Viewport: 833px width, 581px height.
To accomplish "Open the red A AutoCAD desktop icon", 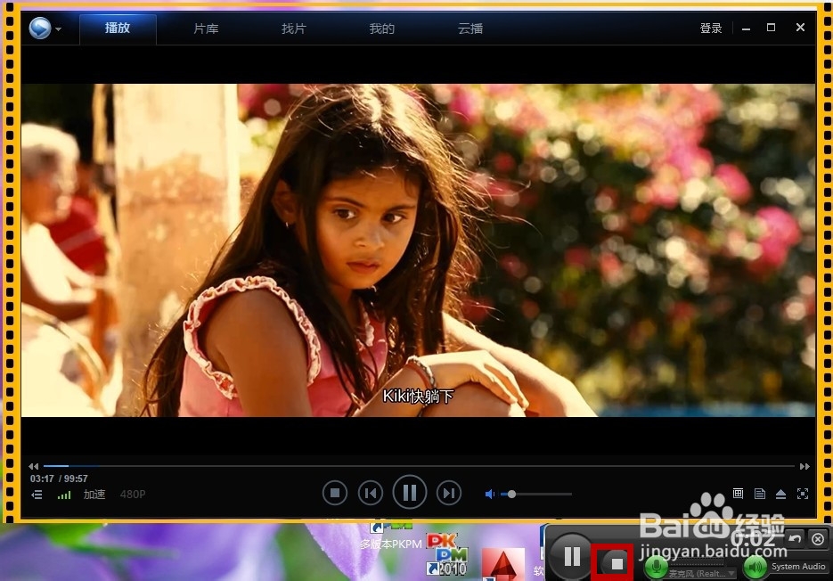I will (x=502, y=565).
